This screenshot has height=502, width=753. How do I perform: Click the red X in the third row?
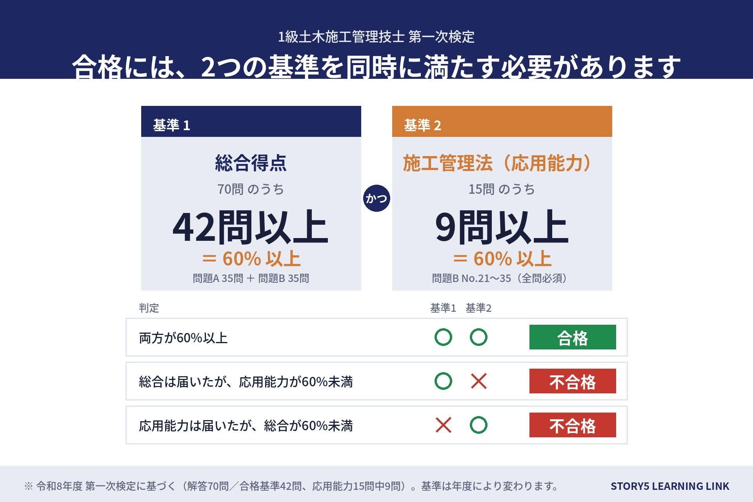(443, 425)
